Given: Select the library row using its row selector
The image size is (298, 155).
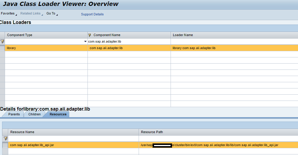Looking at the screenshot, I should pyautogui.click(x=2, y=48).
